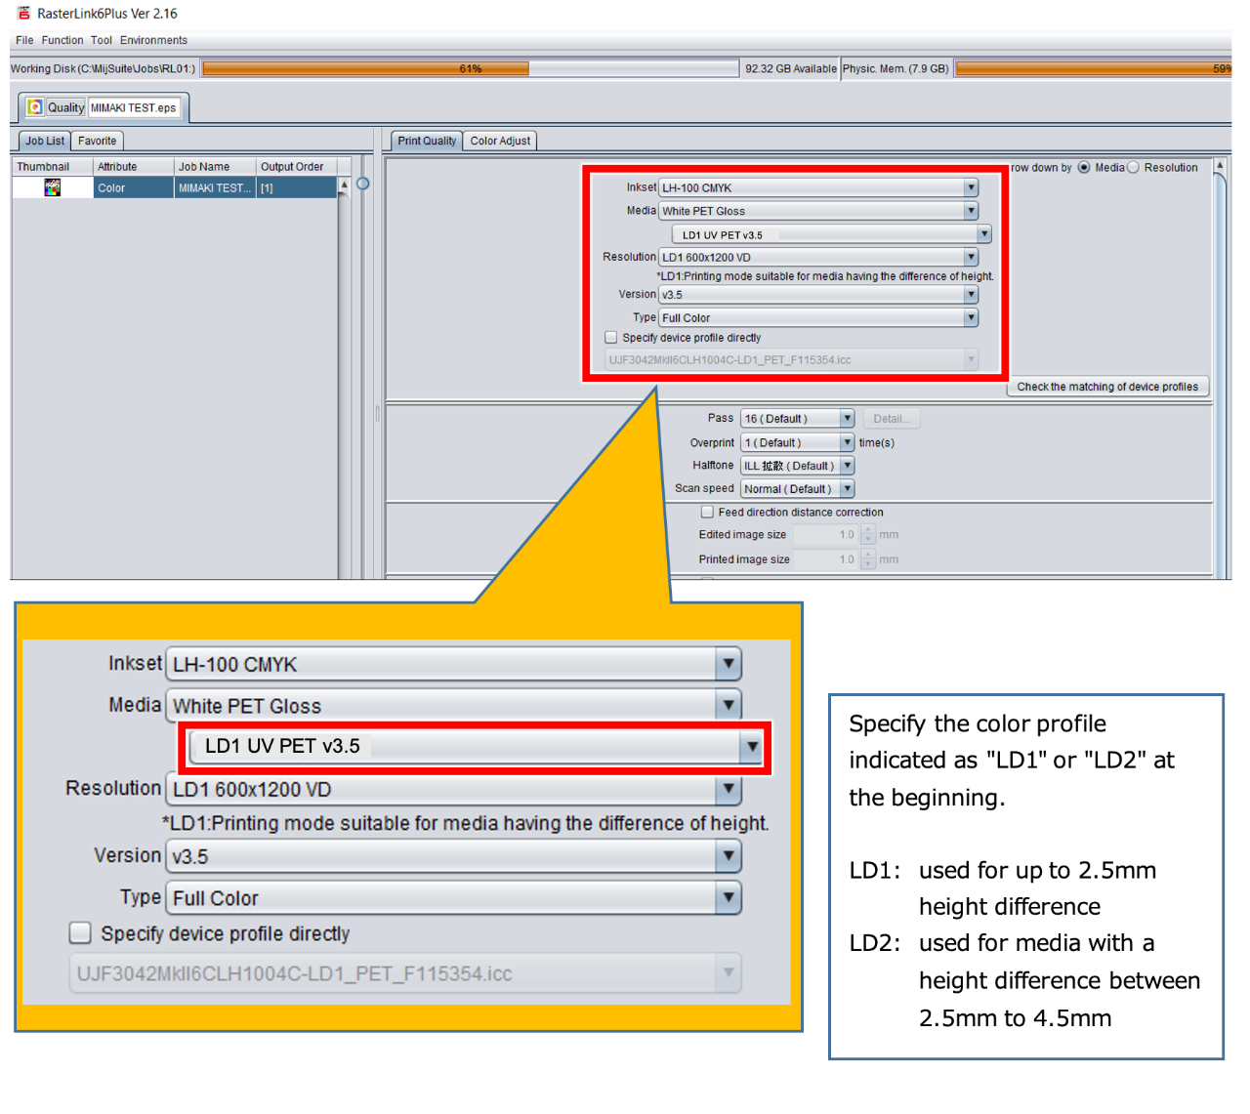Open the enlarged Type Full Color callout dropdown
The width and height of the screenshot is (1250, 1114).
pyautogui.click(x=454, y=897)
